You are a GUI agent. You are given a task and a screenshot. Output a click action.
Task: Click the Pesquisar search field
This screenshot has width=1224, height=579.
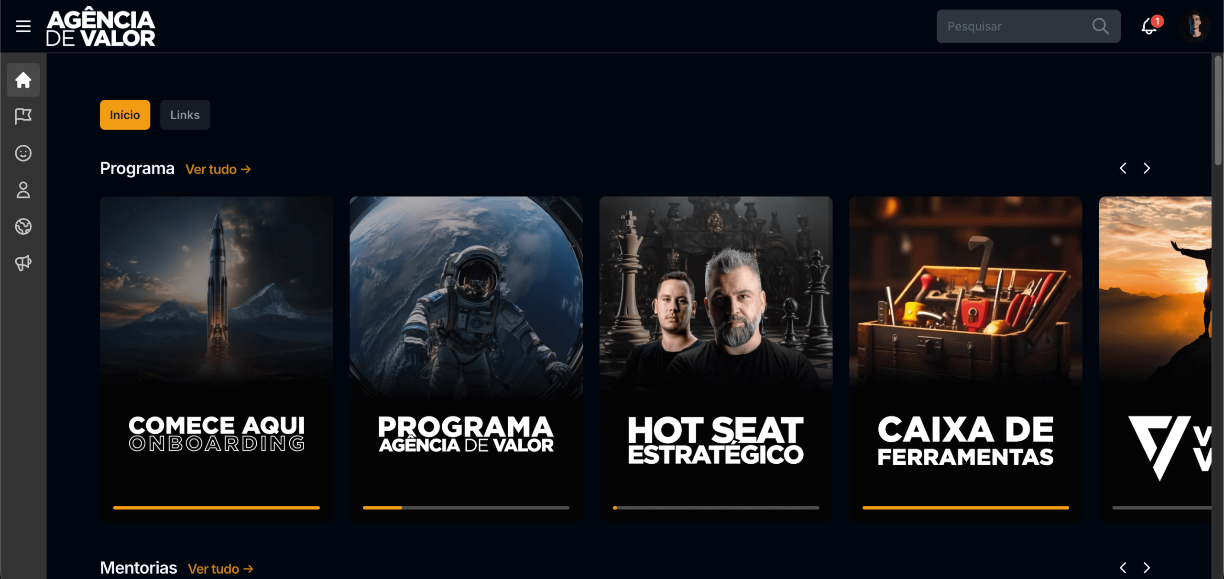coord(1014,26)
